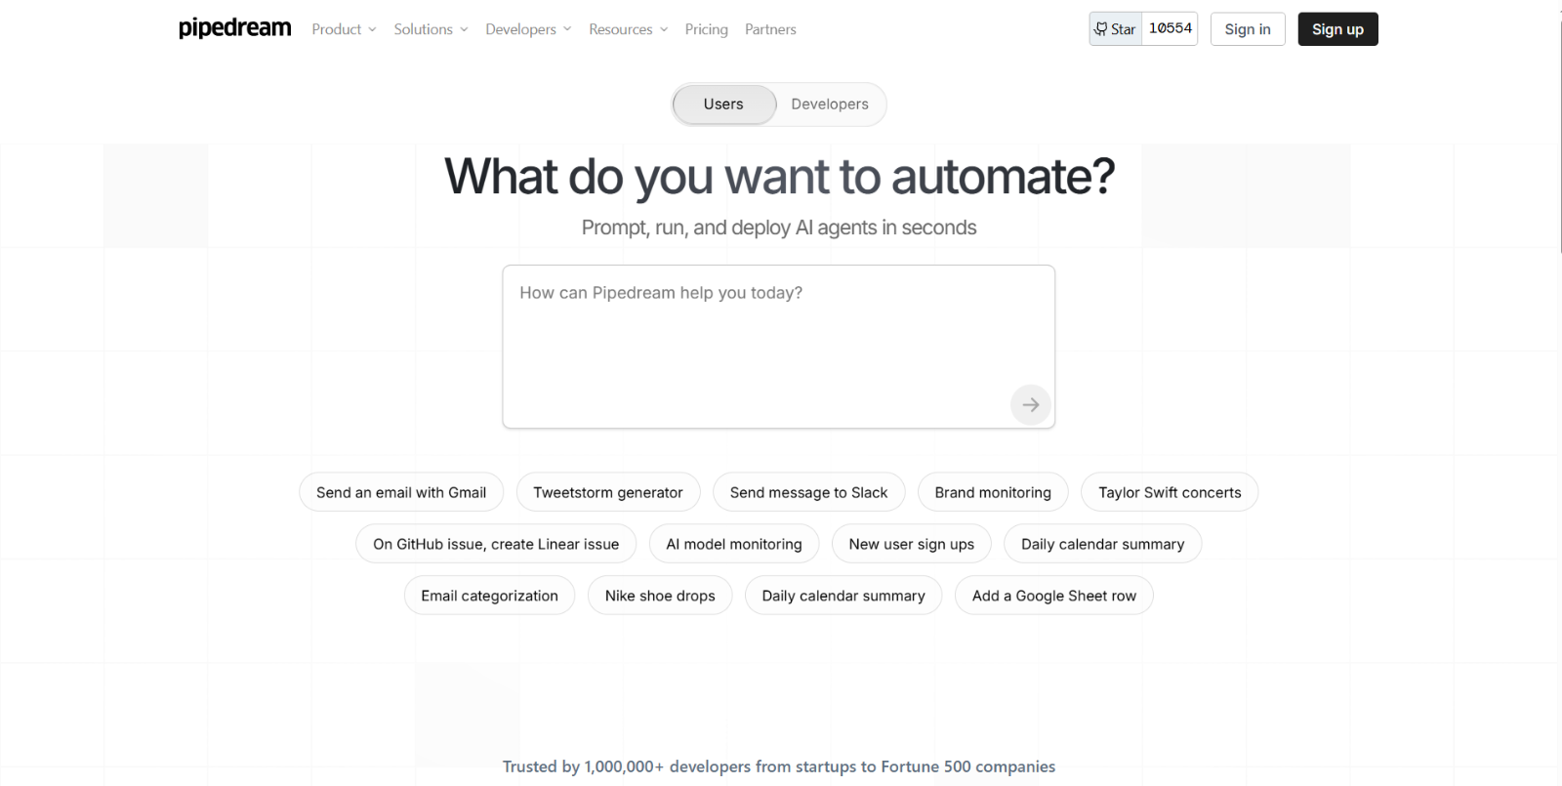Select the Email categorization suggestion

click(490, 596)
